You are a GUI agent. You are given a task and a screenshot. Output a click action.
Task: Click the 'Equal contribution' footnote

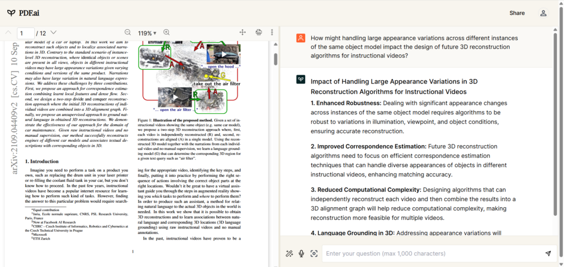tap(44, 209)
